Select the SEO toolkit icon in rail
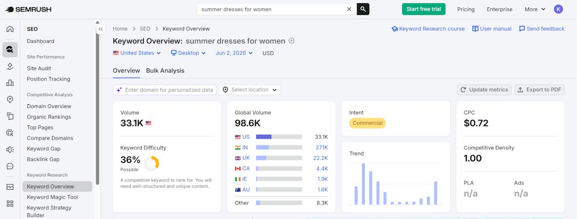The image size is (577, 219). (x=10, y=49)
